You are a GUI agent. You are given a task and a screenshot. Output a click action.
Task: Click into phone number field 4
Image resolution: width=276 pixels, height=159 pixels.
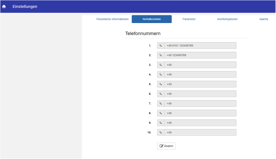200,75
